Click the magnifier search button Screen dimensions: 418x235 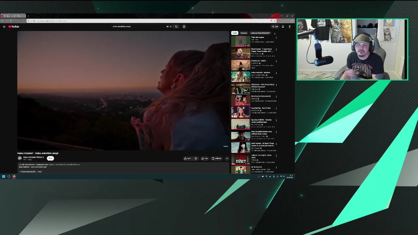(176, 27)
